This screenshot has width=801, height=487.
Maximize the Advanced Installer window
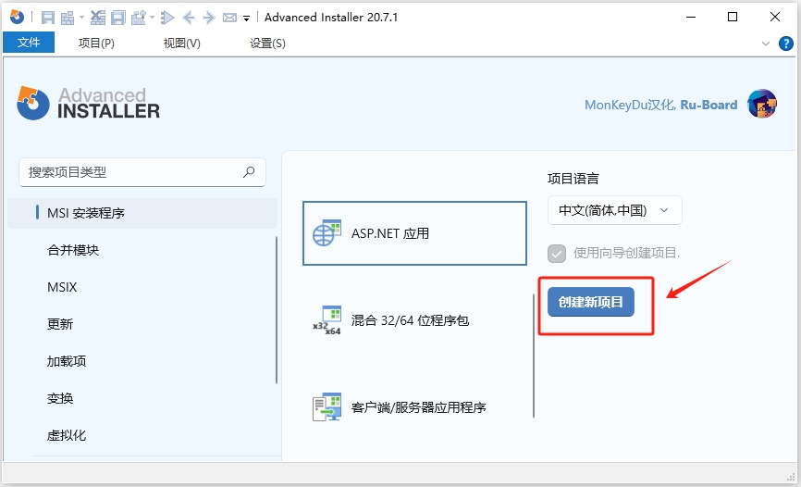pyautogui.click(x=733, y=17)
